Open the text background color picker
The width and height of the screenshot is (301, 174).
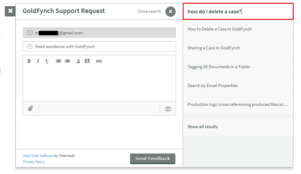coord(87,61)
